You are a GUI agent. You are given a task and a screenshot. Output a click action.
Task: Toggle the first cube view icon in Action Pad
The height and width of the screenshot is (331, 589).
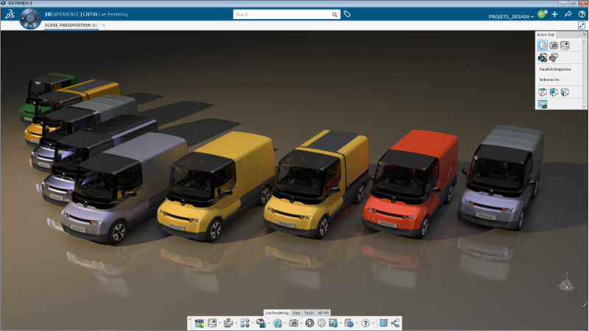(543, 92)
